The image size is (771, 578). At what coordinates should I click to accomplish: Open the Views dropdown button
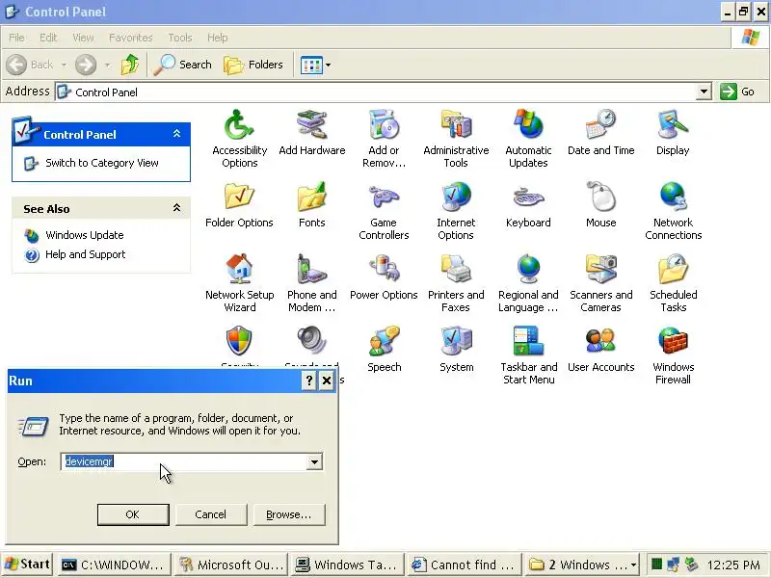pos(315,65)
